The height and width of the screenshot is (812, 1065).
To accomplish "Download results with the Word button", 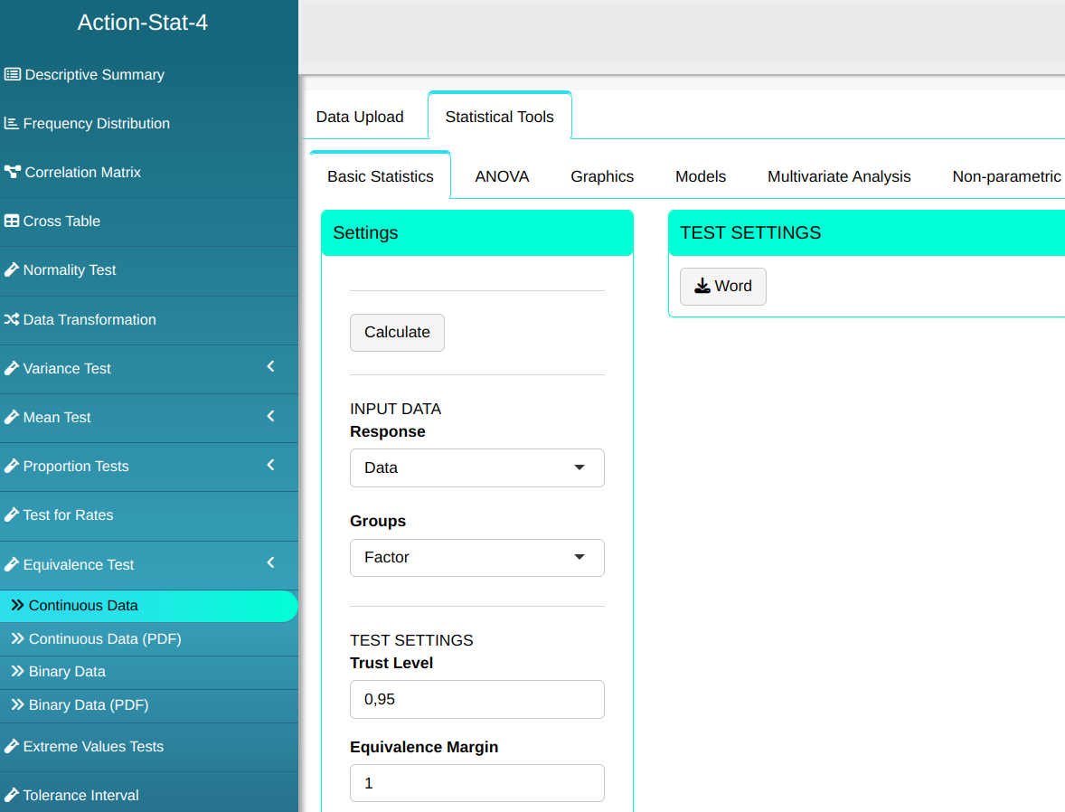I will [722, 287].
